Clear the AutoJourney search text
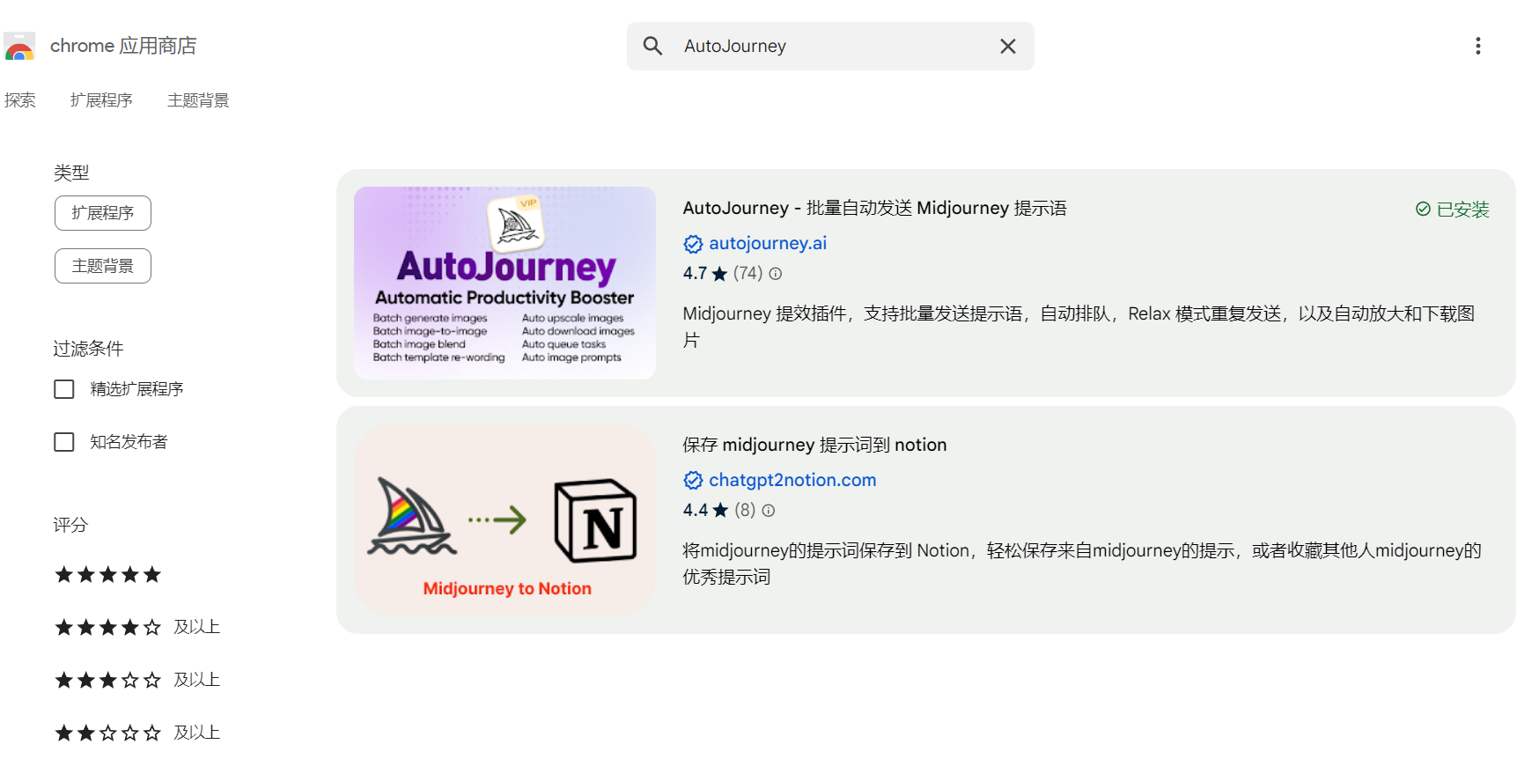Viewport: 1517px width, 759px height. 1008,46
